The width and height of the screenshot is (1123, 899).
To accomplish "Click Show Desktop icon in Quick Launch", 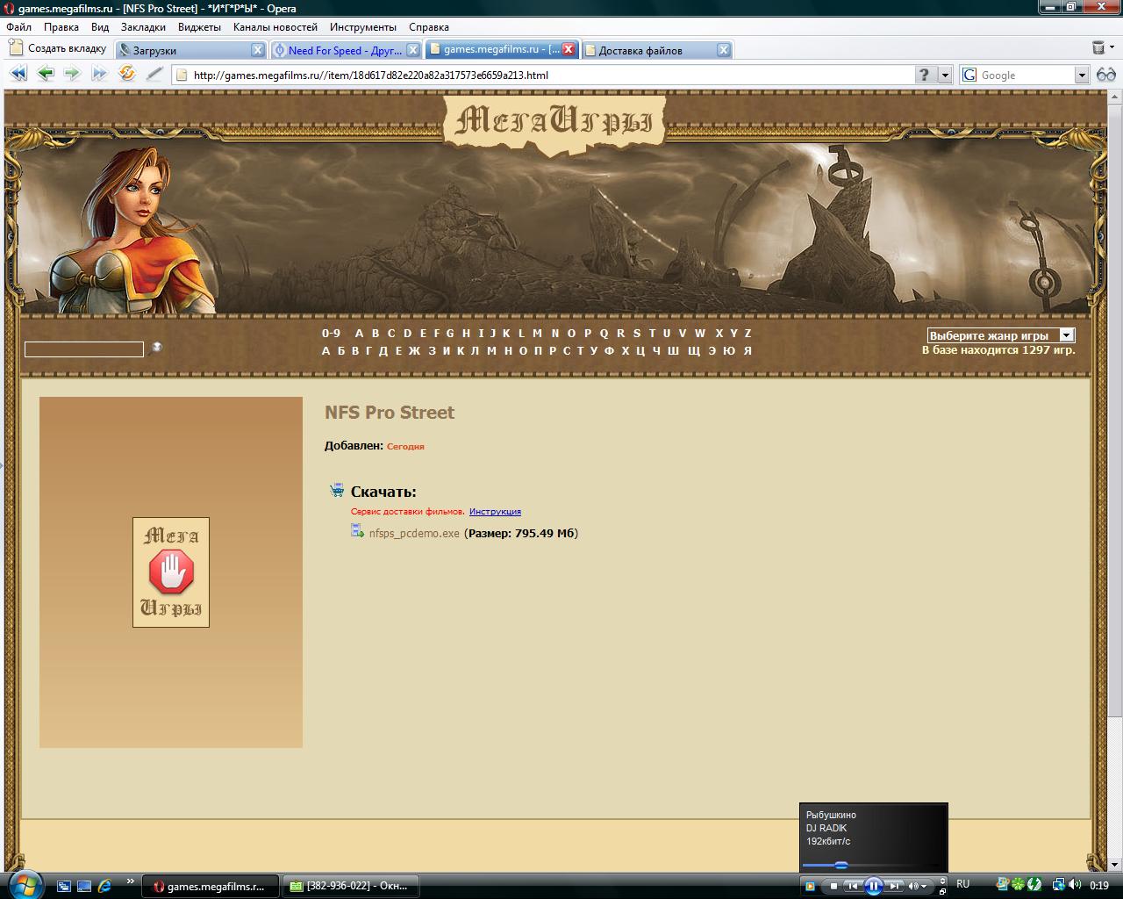I will 84,886.
